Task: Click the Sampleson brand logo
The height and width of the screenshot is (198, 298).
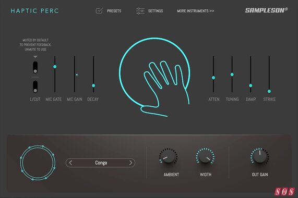Action: point(267,10)
